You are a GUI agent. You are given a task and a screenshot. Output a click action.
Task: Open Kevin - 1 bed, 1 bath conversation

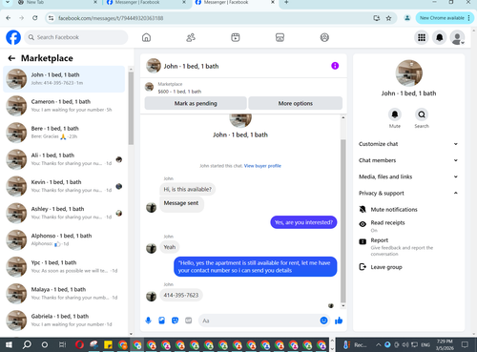click(x=64, y=186)
